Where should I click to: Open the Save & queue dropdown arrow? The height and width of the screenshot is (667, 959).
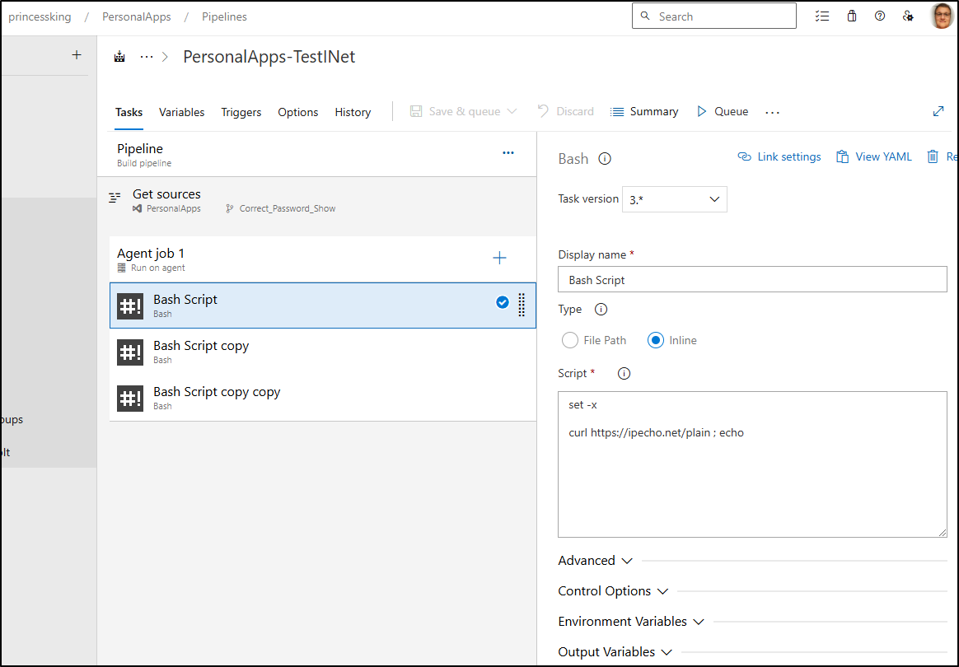512,111
